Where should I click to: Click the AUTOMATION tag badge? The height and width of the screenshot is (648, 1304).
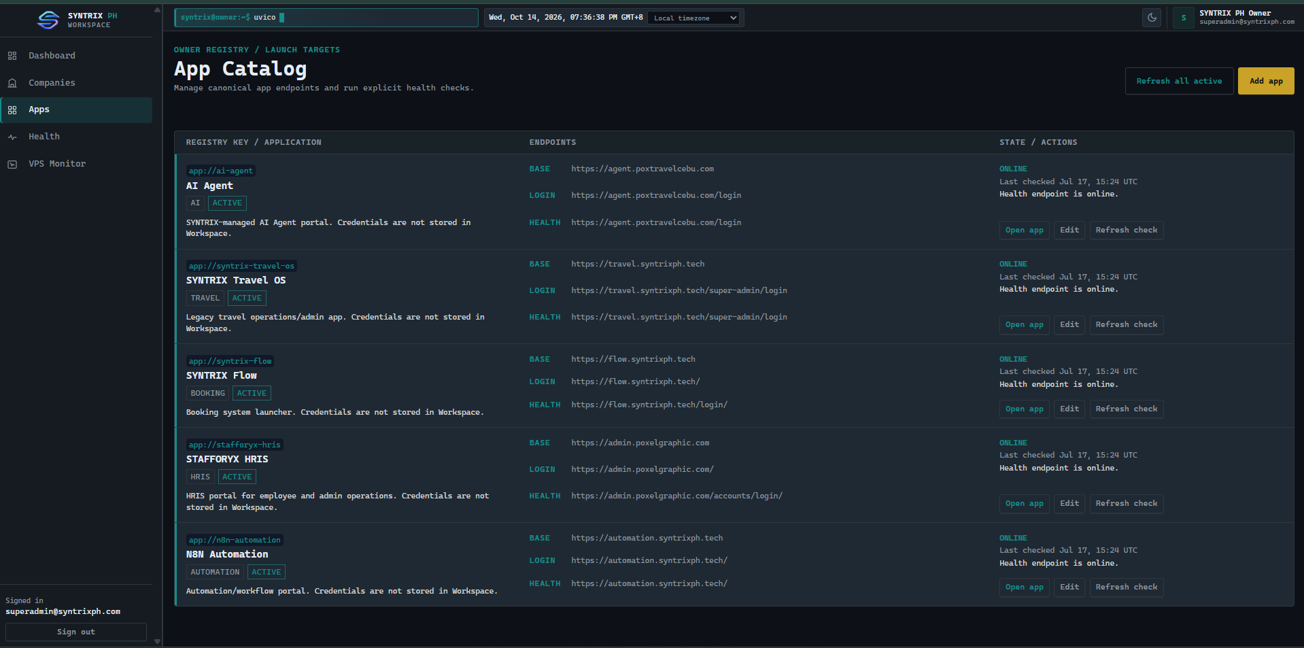point(215,572)
